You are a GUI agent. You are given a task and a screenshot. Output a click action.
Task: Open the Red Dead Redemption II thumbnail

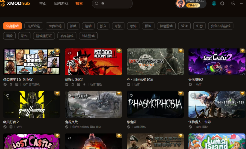pyautogui.click(x=93, y=62)
